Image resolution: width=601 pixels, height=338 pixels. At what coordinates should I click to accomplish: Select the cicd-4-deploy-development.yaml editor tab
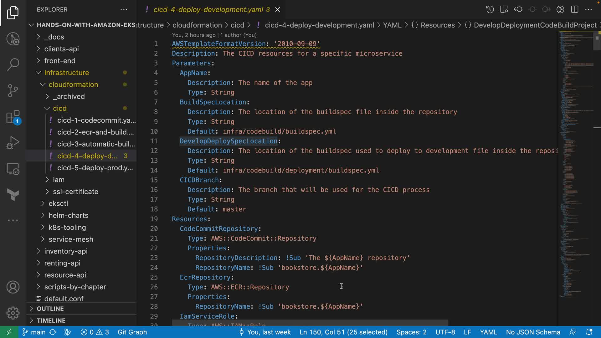click(x=208, y=9)
